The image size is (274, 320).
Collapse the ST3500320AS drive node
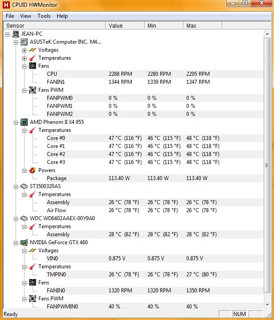point(16,187)
